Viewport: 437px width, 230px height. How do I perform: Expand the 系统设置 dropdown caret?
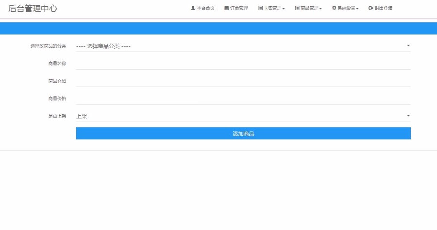pyautogui.click(x=357, y=9)
